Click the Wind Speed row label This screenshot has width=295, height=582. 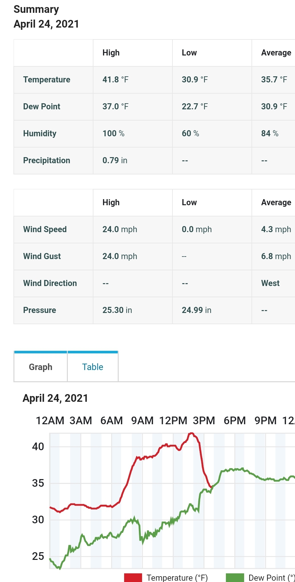(45, 229)
